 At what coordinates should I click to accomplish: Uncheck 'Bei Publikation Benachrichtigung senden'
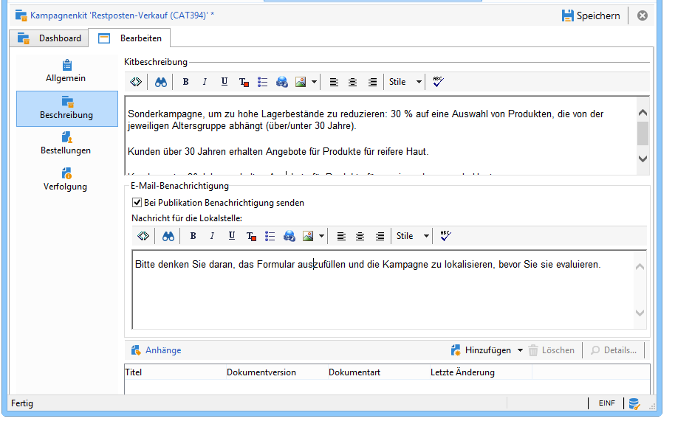(137, 203)
